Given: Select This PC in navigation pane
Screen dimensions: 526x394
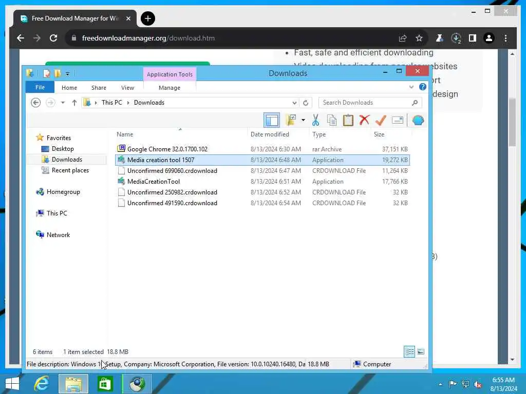Looking at the screenshot, I should pos(57,213).
